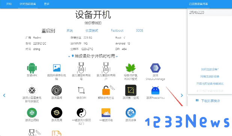Image resolution: width=232 pixels, height=136 pixels.
Task: Click the resolution value 1220x2712
Action: coord(87,49)
